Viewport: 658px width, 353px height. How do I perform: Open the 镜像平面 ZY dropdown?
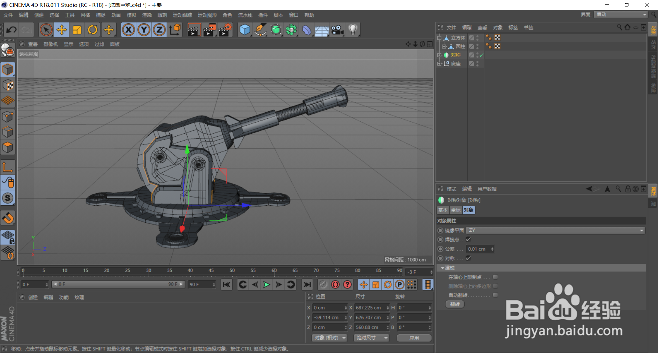tap(555, 230)
